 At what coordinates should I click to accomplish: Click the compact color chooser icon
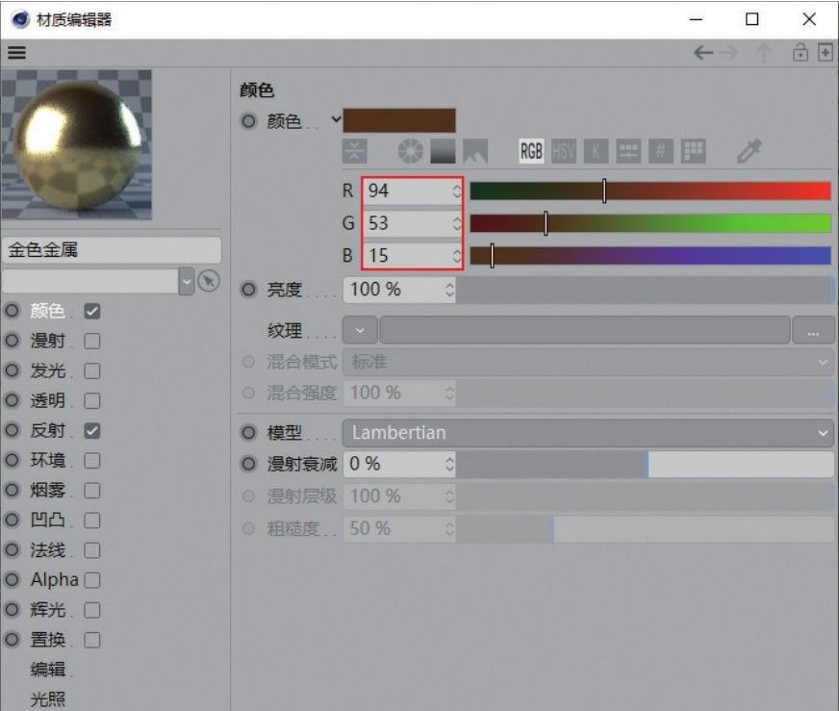tap(354, 151)
